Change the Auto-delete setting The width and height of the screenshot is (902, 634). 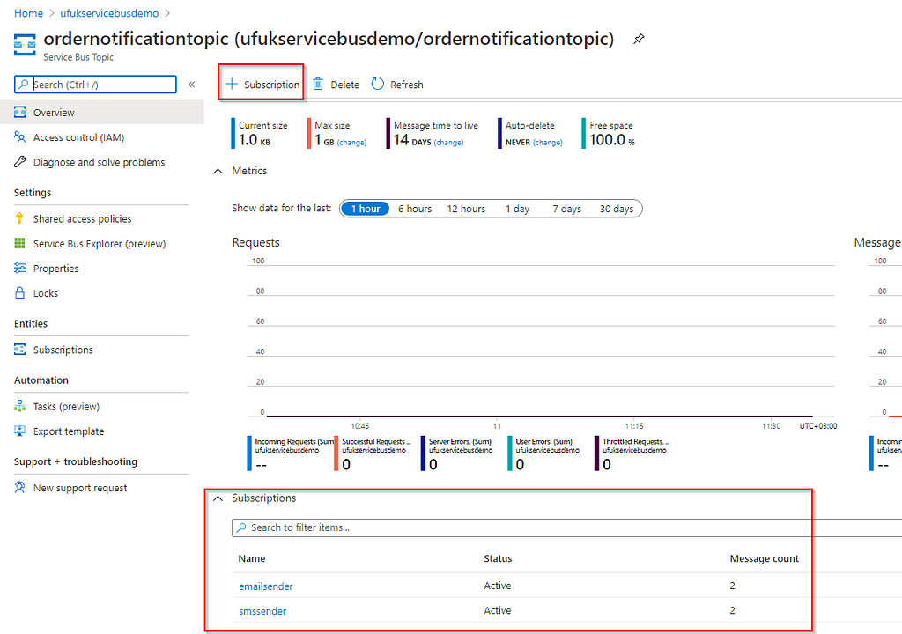click(x=547, y=142)
